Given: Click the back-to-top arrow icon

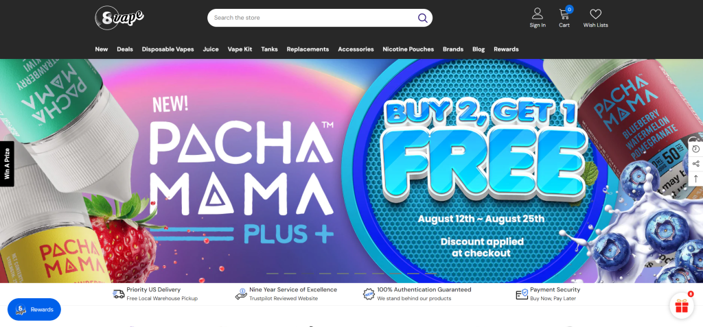Looking at the screenshot, I should pyautogui.click(x=696, y=178).
